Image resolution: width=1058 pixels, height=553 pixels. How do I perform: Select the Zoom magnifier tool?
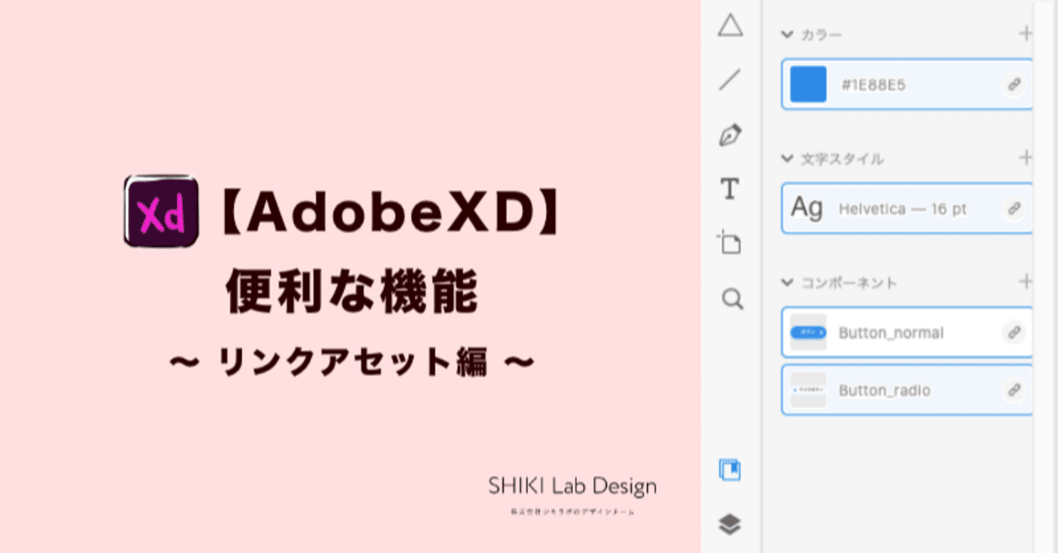(732, 298)
